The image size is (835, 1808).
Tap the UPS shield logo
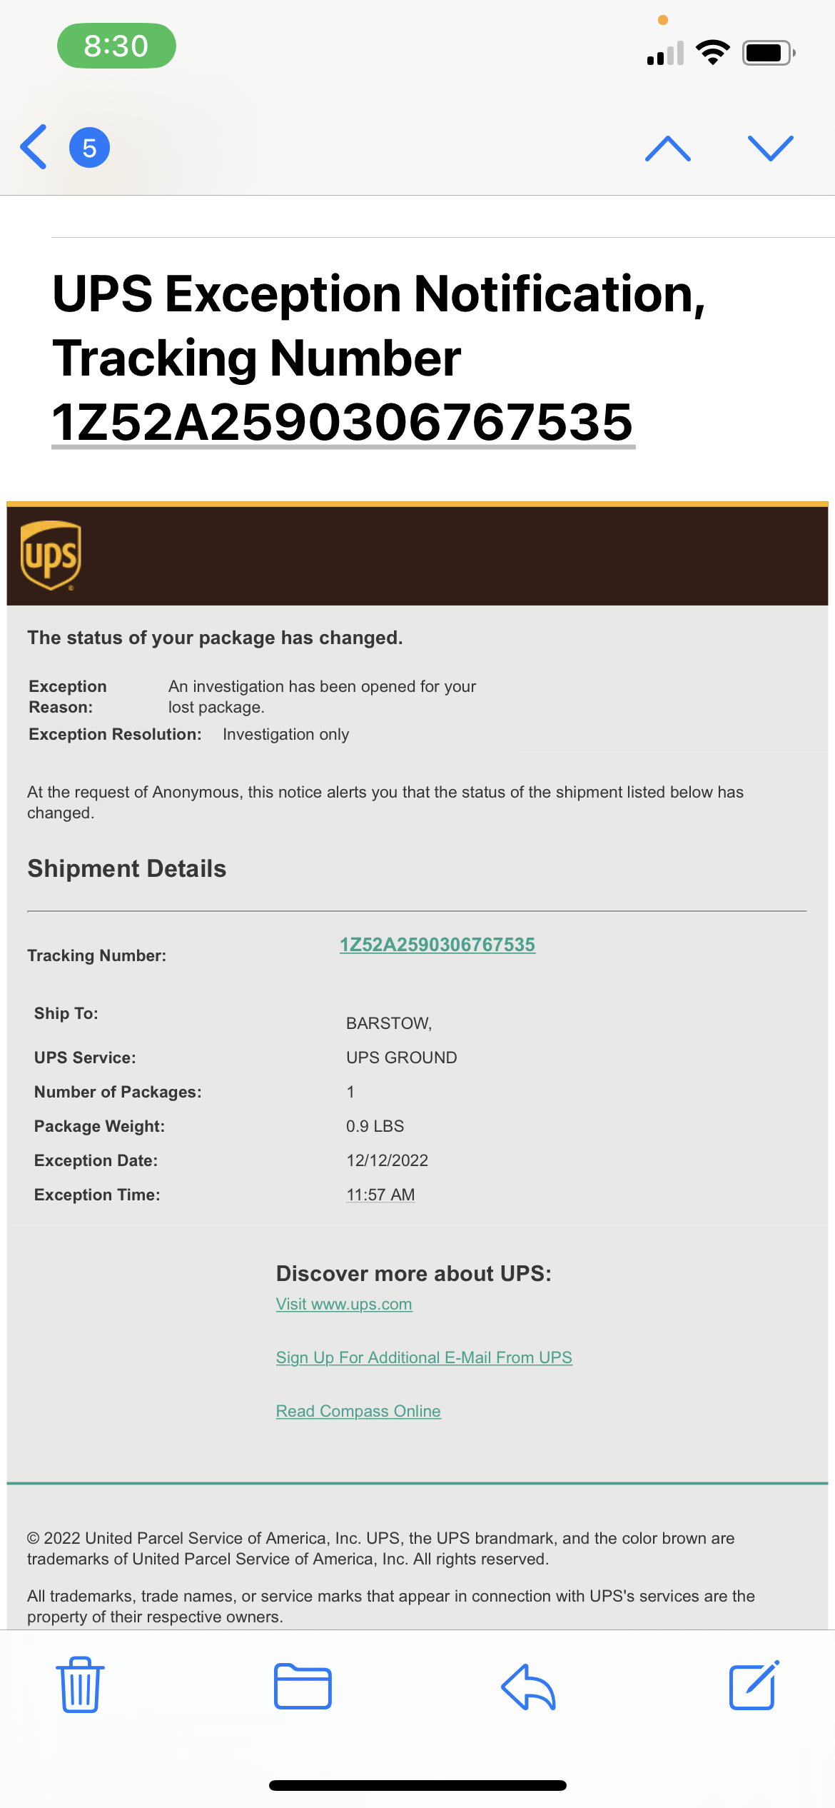(51, 556)
